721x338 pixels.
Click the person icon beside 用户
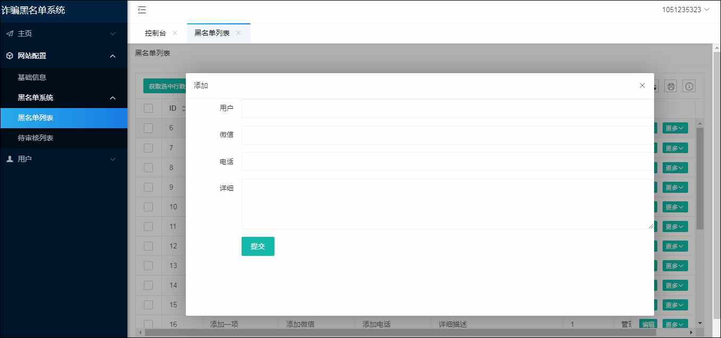point(10,159)
